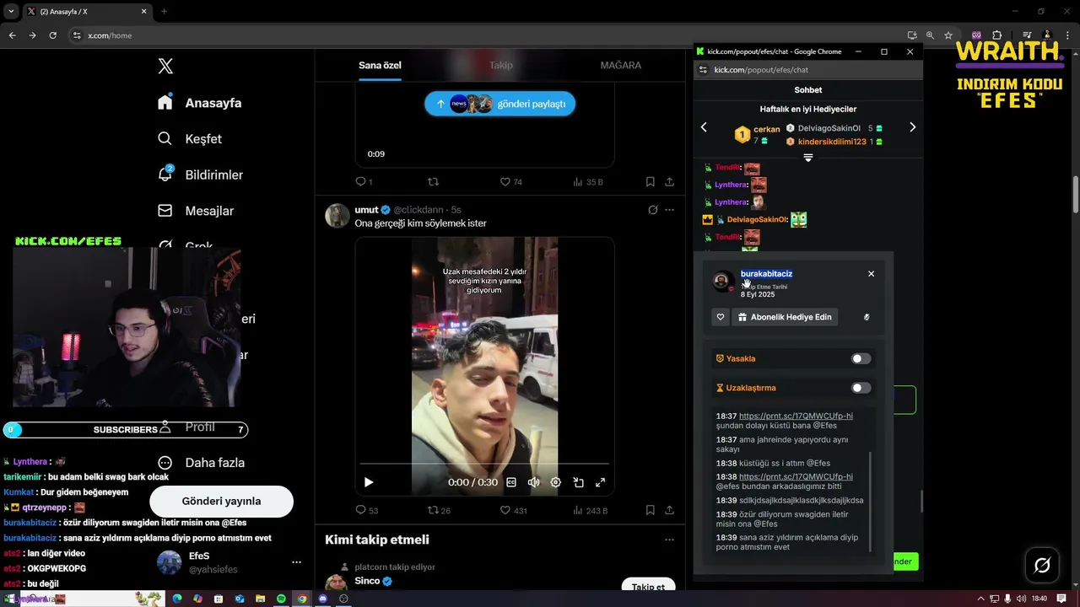Click burakabitaciz username in user card
The image size is (1080, 607).
pyautogui.click(x=766, y=274)
